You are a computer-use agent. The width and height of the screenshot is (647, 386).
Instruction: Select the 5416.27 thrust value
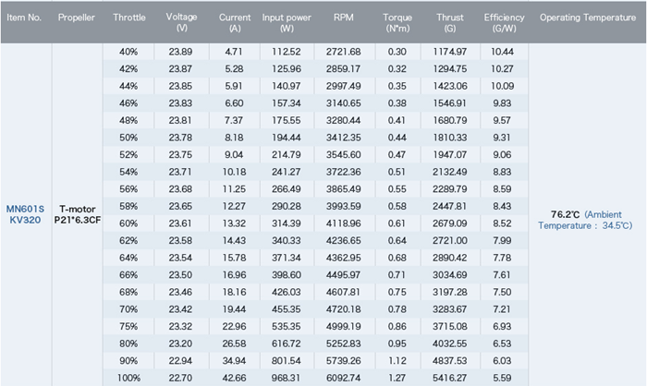point(451,377)
